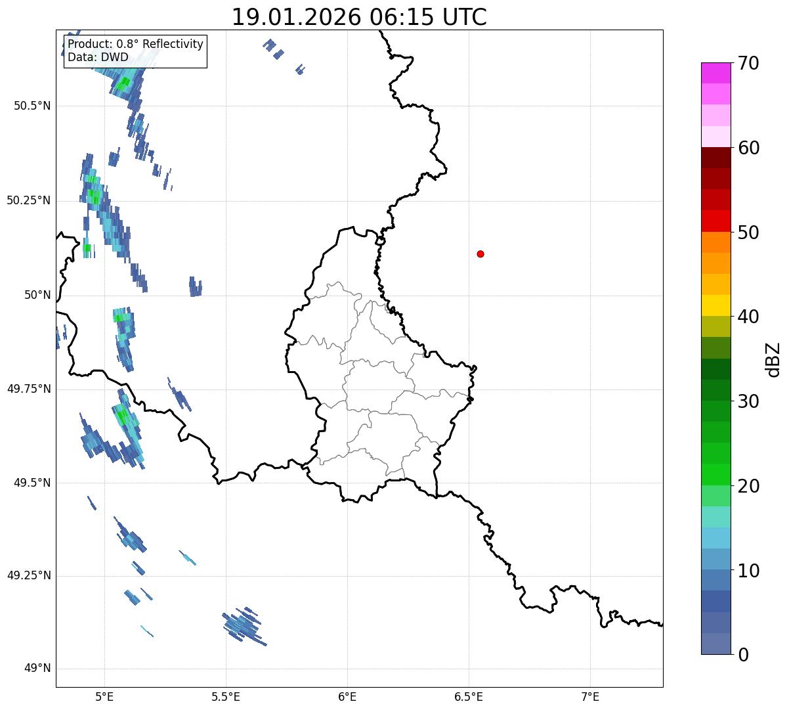789x710 pixels.
Task: Click the bright red 50 dBZ colorbar segment
Action: 715,221
